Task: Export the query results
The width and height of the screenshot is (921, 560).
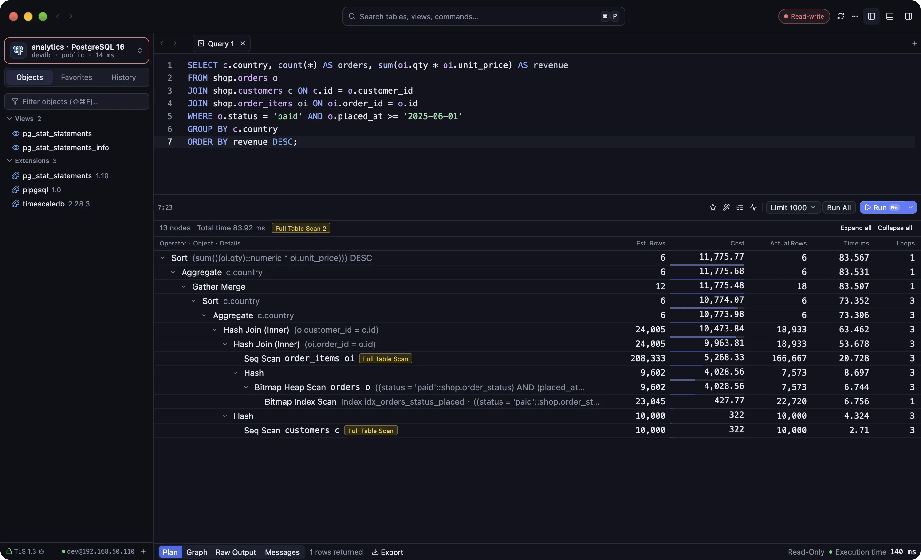Action: 388,552
